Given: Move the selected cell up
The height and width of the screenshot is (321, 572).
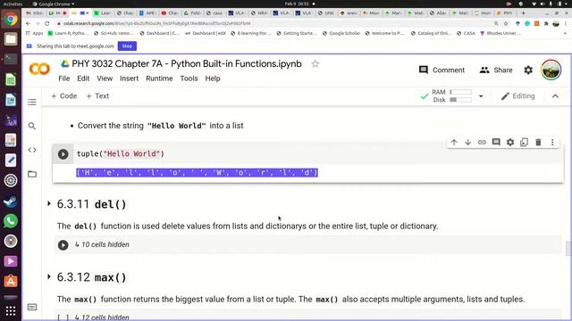Looking at the screenshot, I should point(454,143).
